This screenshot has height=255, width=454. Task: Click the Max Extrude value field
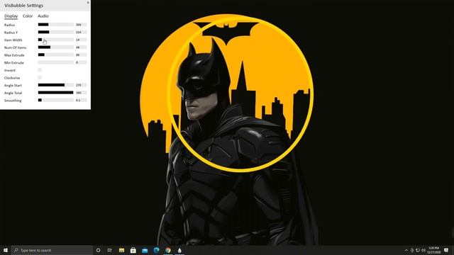click(x=81, y=55)
